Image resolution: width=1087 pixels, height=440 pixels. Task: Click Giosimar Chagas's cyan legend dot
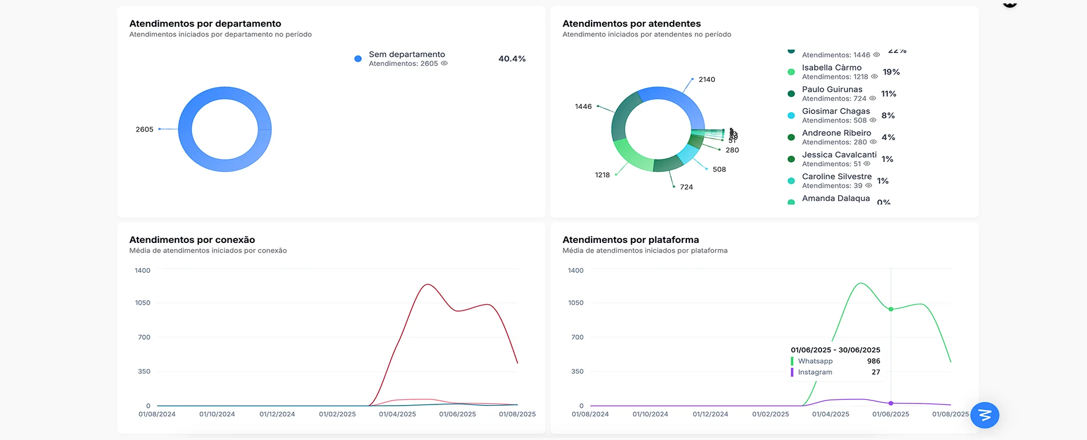pos(791,116)
